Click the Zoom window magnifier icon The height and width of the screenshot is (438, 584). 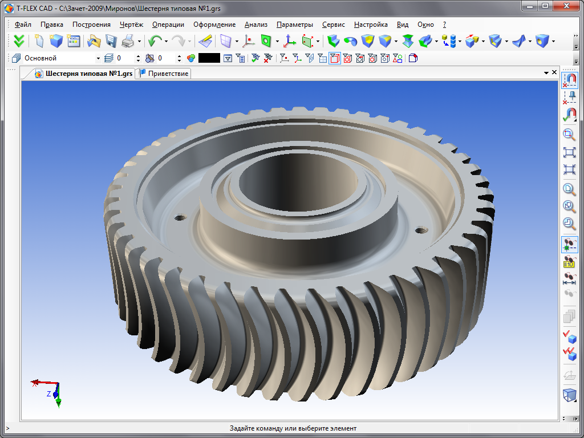tap(569, 135)
